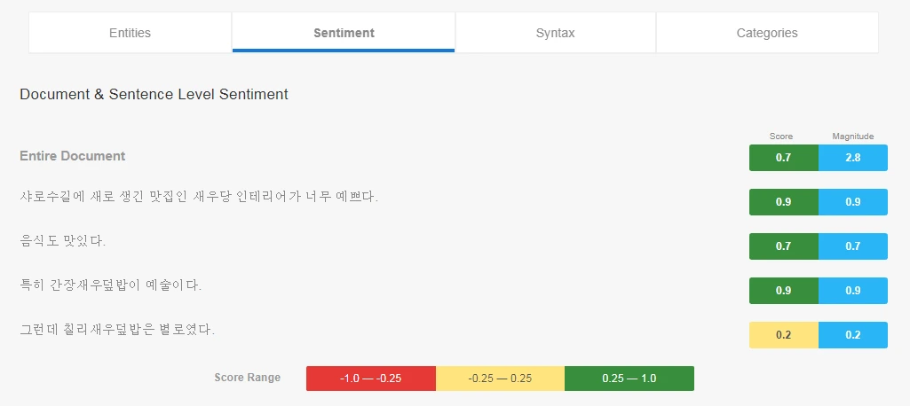Click the Magnitude column header
This screenshot has height=406, width=910.
(x=852, y=137)
